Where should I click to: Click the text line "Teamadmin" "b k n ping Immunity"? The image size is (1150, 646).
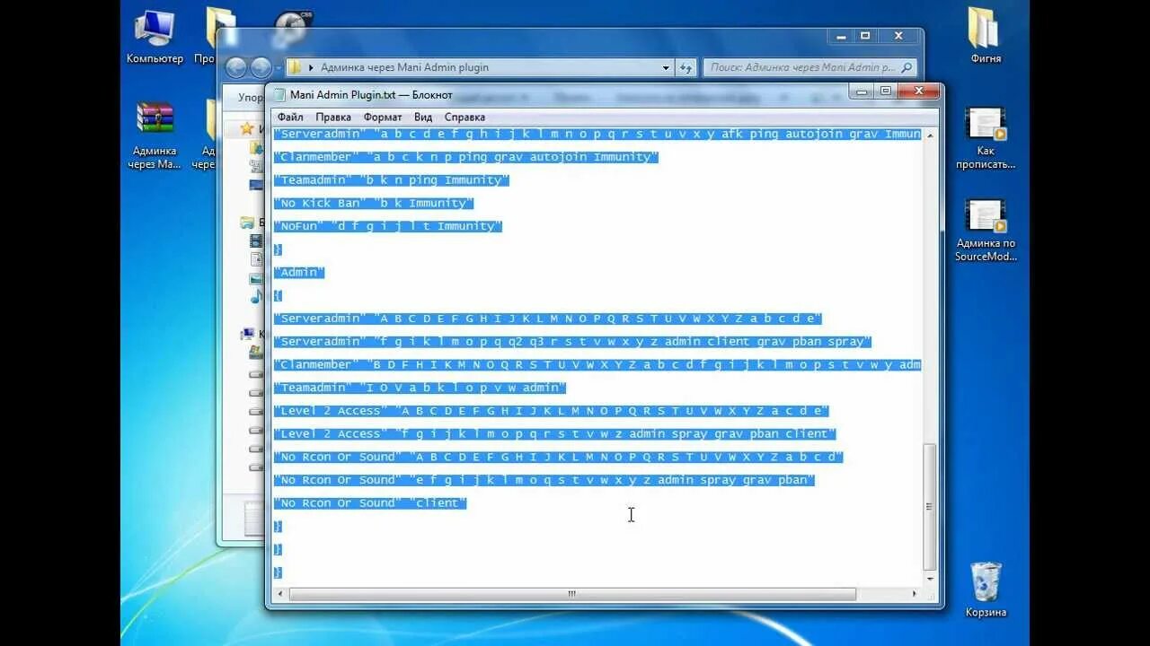[x=392, y=180]
